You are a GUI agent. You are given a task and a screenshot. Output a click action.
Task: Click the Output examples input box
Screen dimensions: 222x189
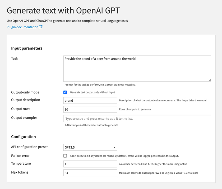[x=137, y=119]
